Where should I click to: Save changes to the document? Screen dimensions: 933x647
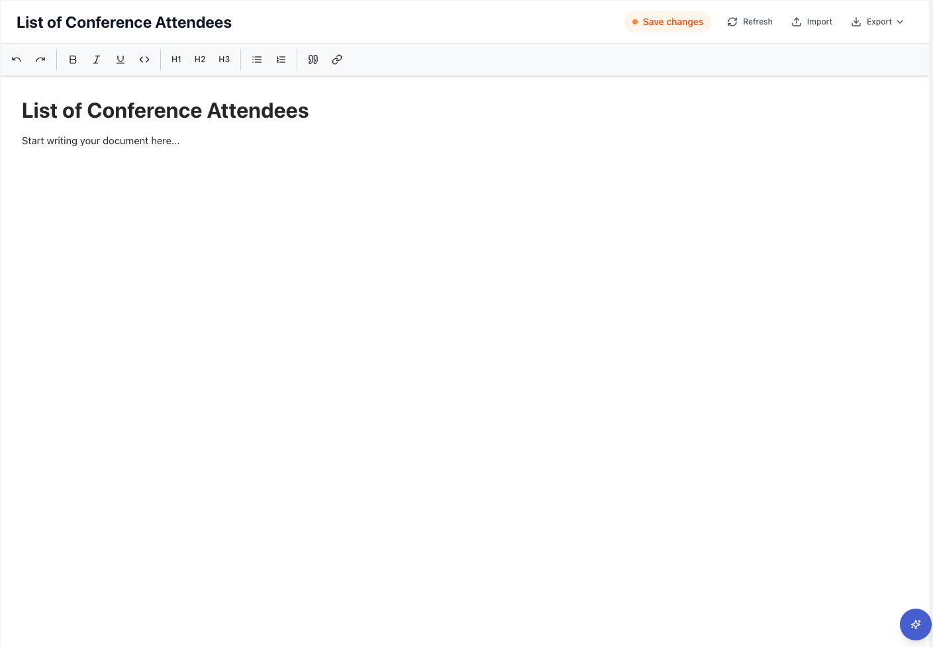[x=667, y=21]
